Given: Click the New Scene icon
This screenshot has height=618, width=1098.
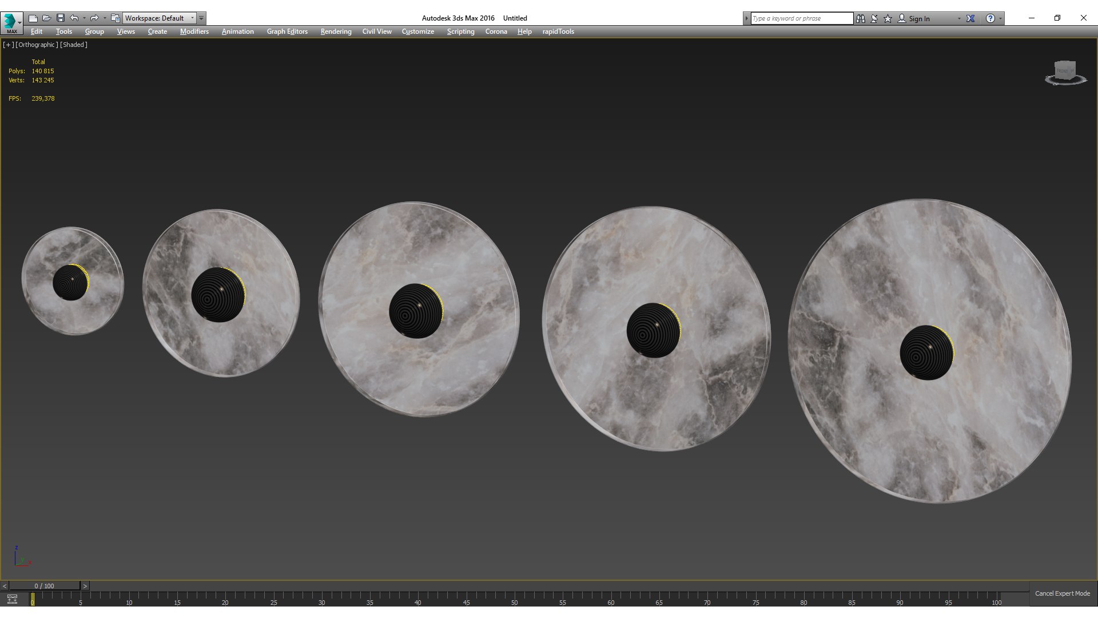Looking at the screenshot, I should (x=33, y=18).
